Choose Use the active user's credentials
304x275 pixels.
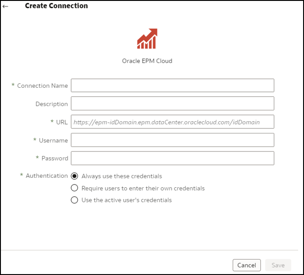(x=75, y=200)
